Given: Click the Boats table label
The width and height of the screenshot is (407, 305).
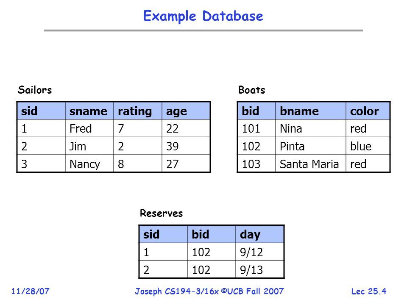Looking at the screenshot, I should click(x=251, y=90).
